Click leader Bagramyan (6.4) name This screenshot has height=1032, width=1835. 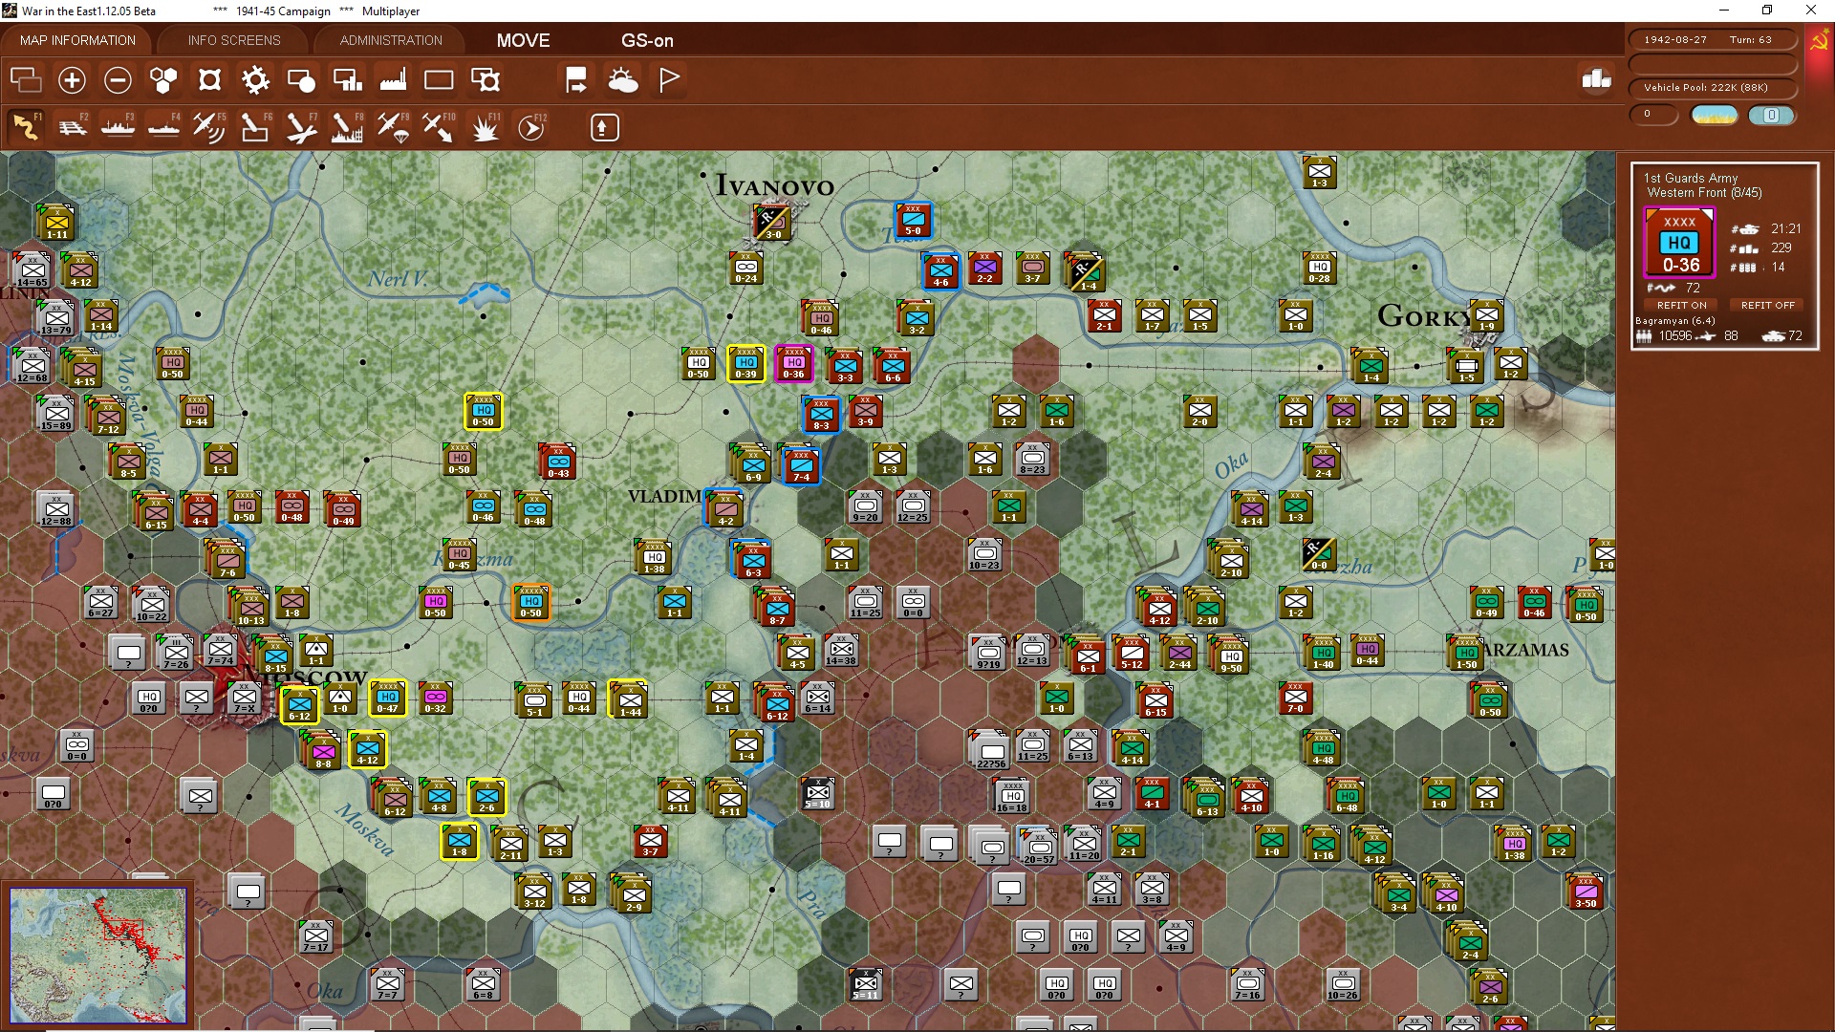click(1674, 321)
